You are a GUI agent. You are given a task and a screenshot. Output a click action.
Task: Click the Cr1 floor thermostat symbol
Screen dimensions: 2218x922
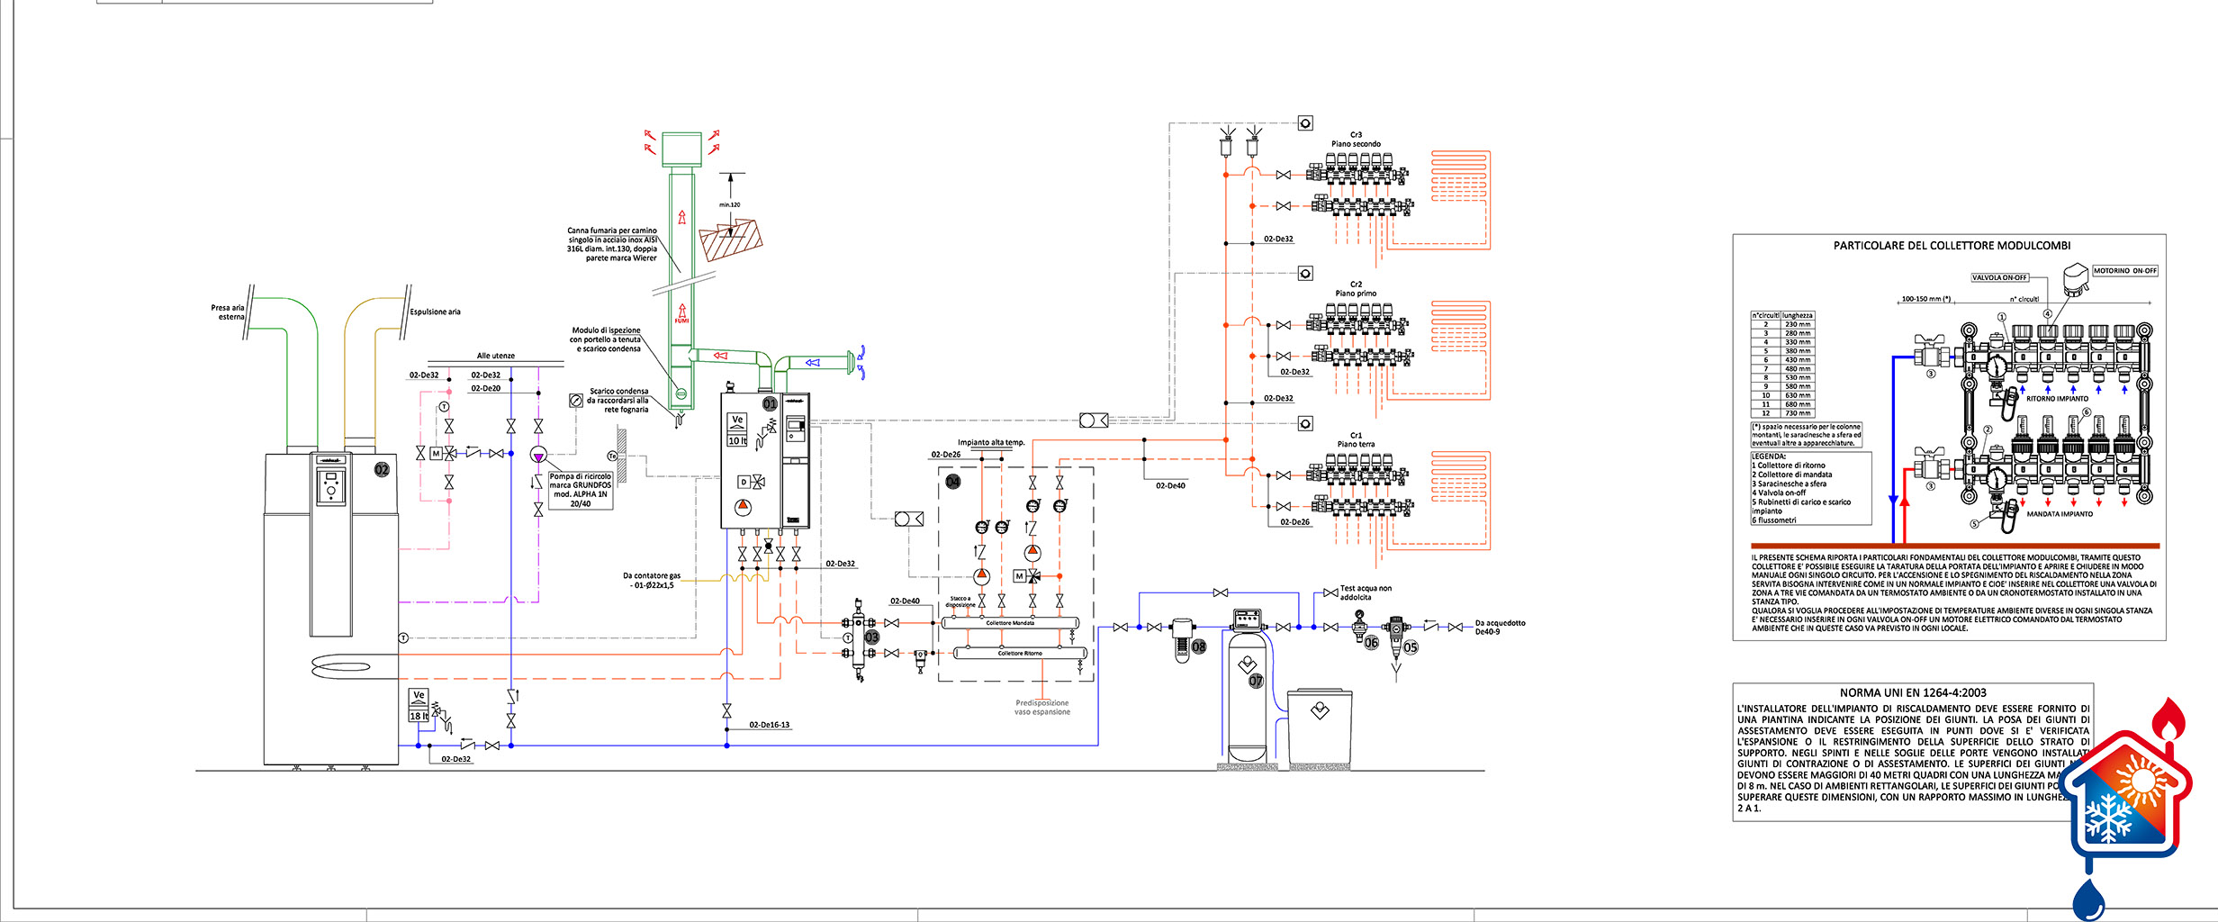click(1305, 423)
